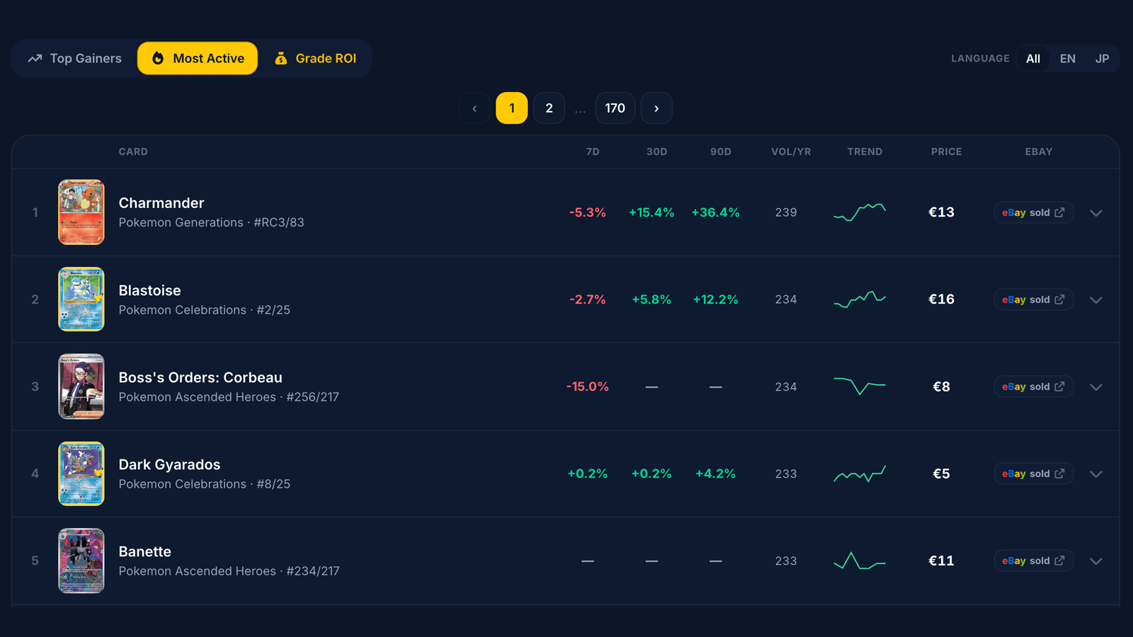Click Pokemon Celebrations · #2/25 subtitle
The image size is (1133, 637).
click(x=204, y=310)
